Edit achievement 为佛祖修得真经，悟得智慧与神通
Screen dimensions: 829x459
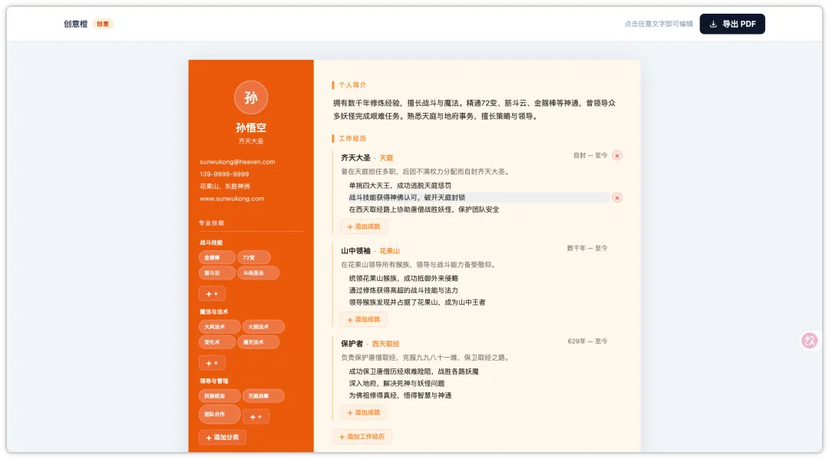pos(400,395)
